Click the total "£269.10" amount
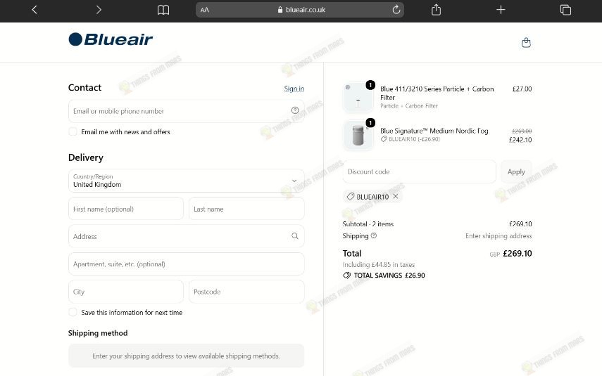 coord(517,253)
